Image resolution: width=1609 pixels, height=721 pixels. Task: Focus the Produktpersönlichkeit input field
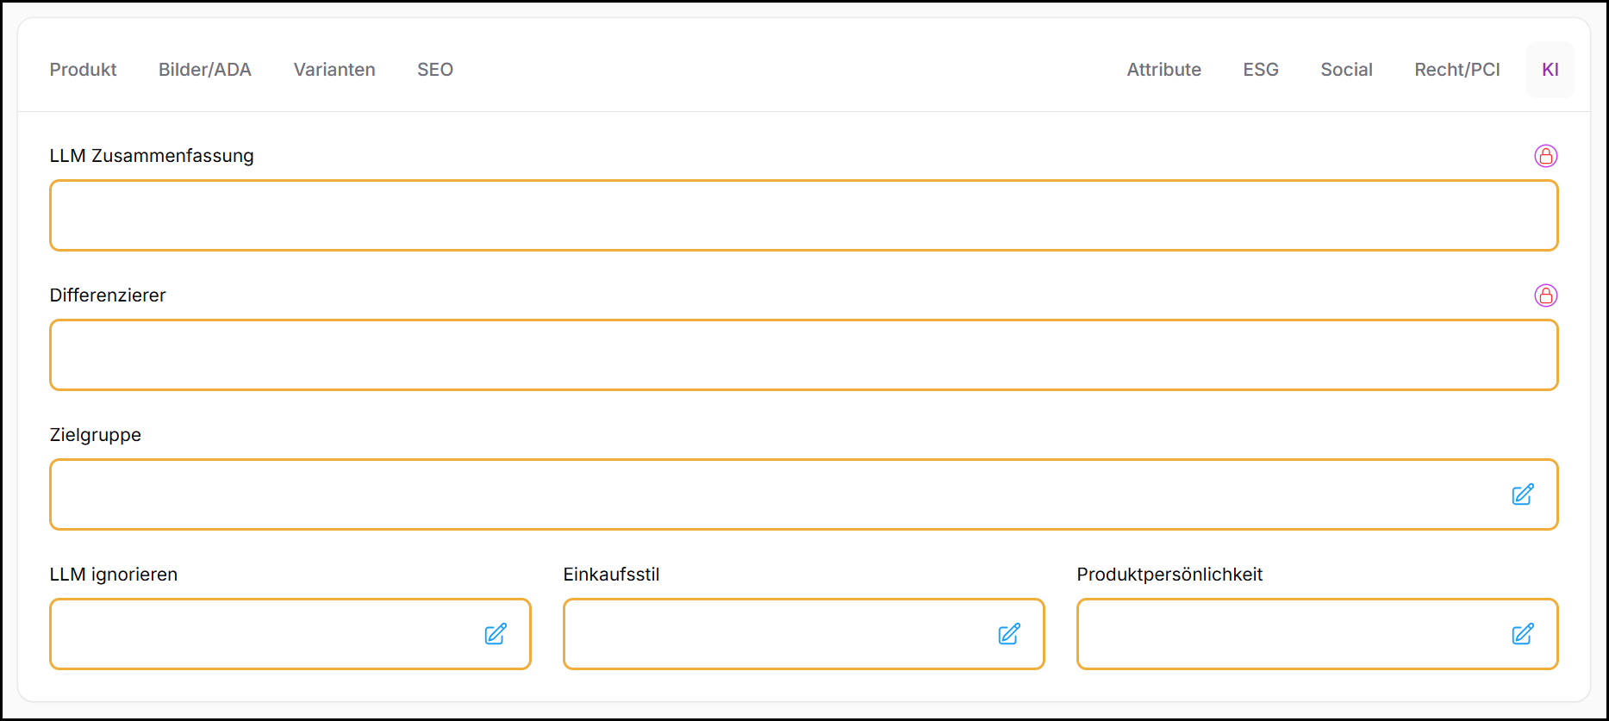tap(1288, 634)
